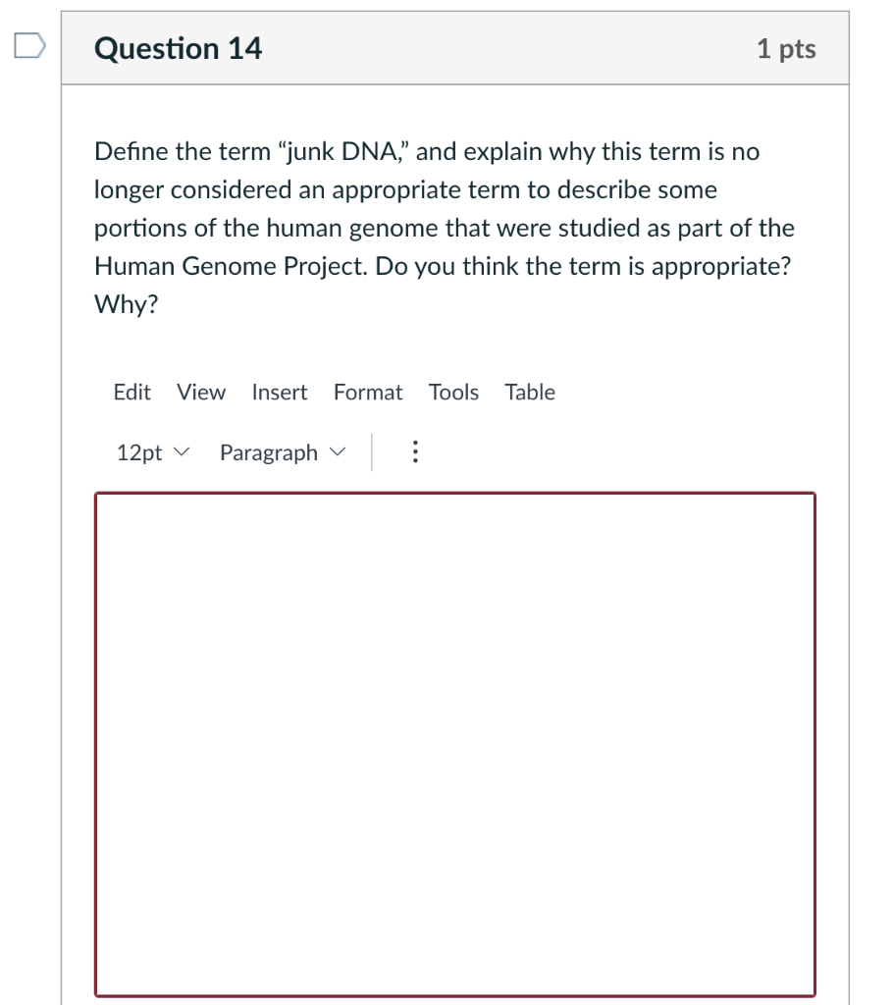Screen dimensions: 893x1005
Task: Open the Paragraph style dropdown
Action: [x=281, y=452]
